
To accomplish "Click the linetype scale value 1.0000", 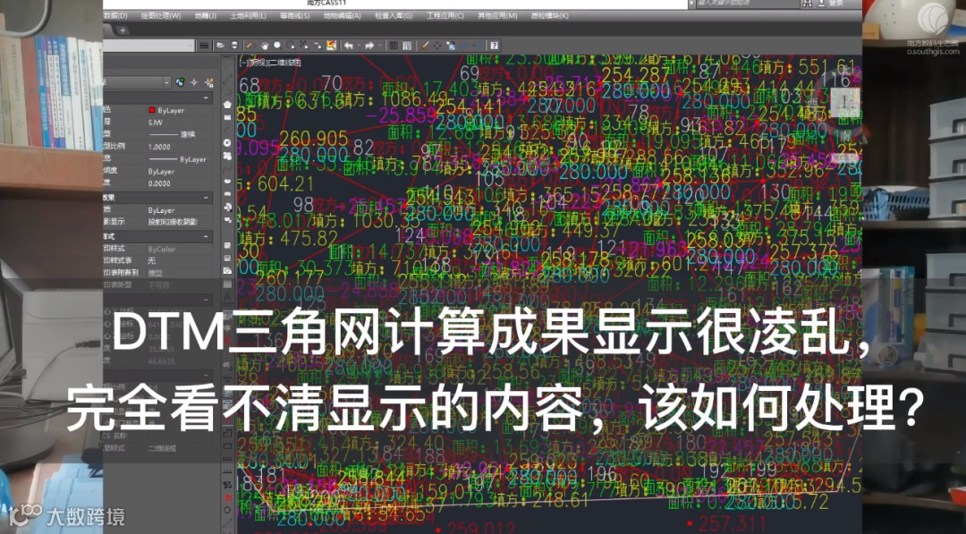I will pos(159,147).
